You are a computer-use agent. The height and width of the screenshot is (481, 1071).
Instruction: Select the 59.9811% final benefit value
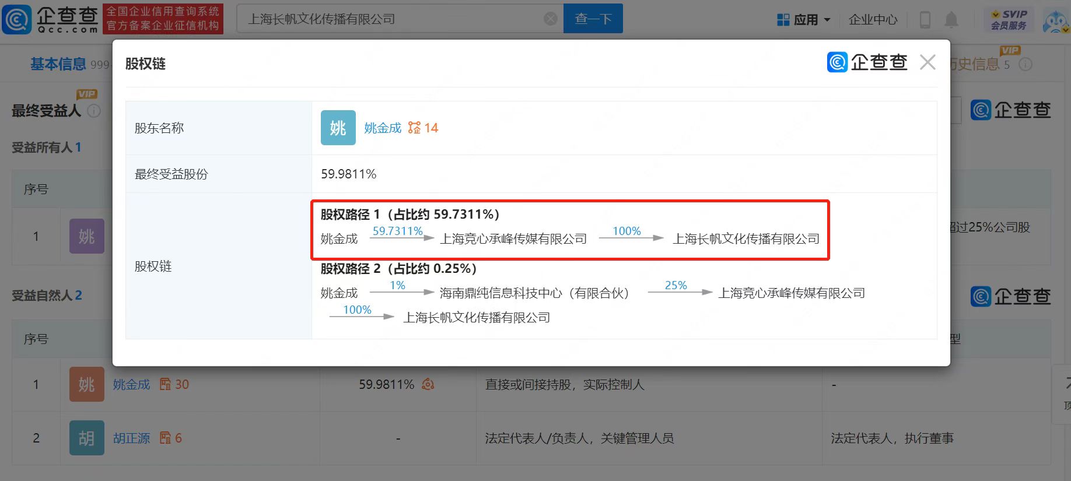click(x=348, y=174)
